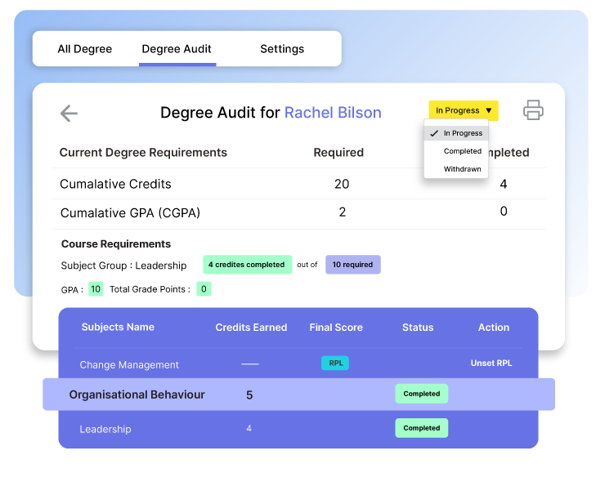This screenshot has width=605, height=482.
Task: Click Completed status for Organisational Behaviour
Action: click(421, 394)
